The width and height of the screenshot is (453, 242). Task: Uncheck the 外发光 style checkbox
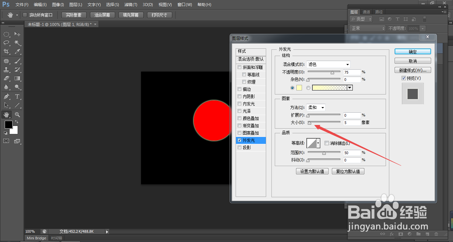[240, 140]
